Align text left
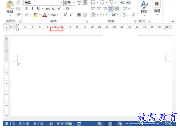The height and width of the screenshot is (128, 180). (x=93, y=9)
